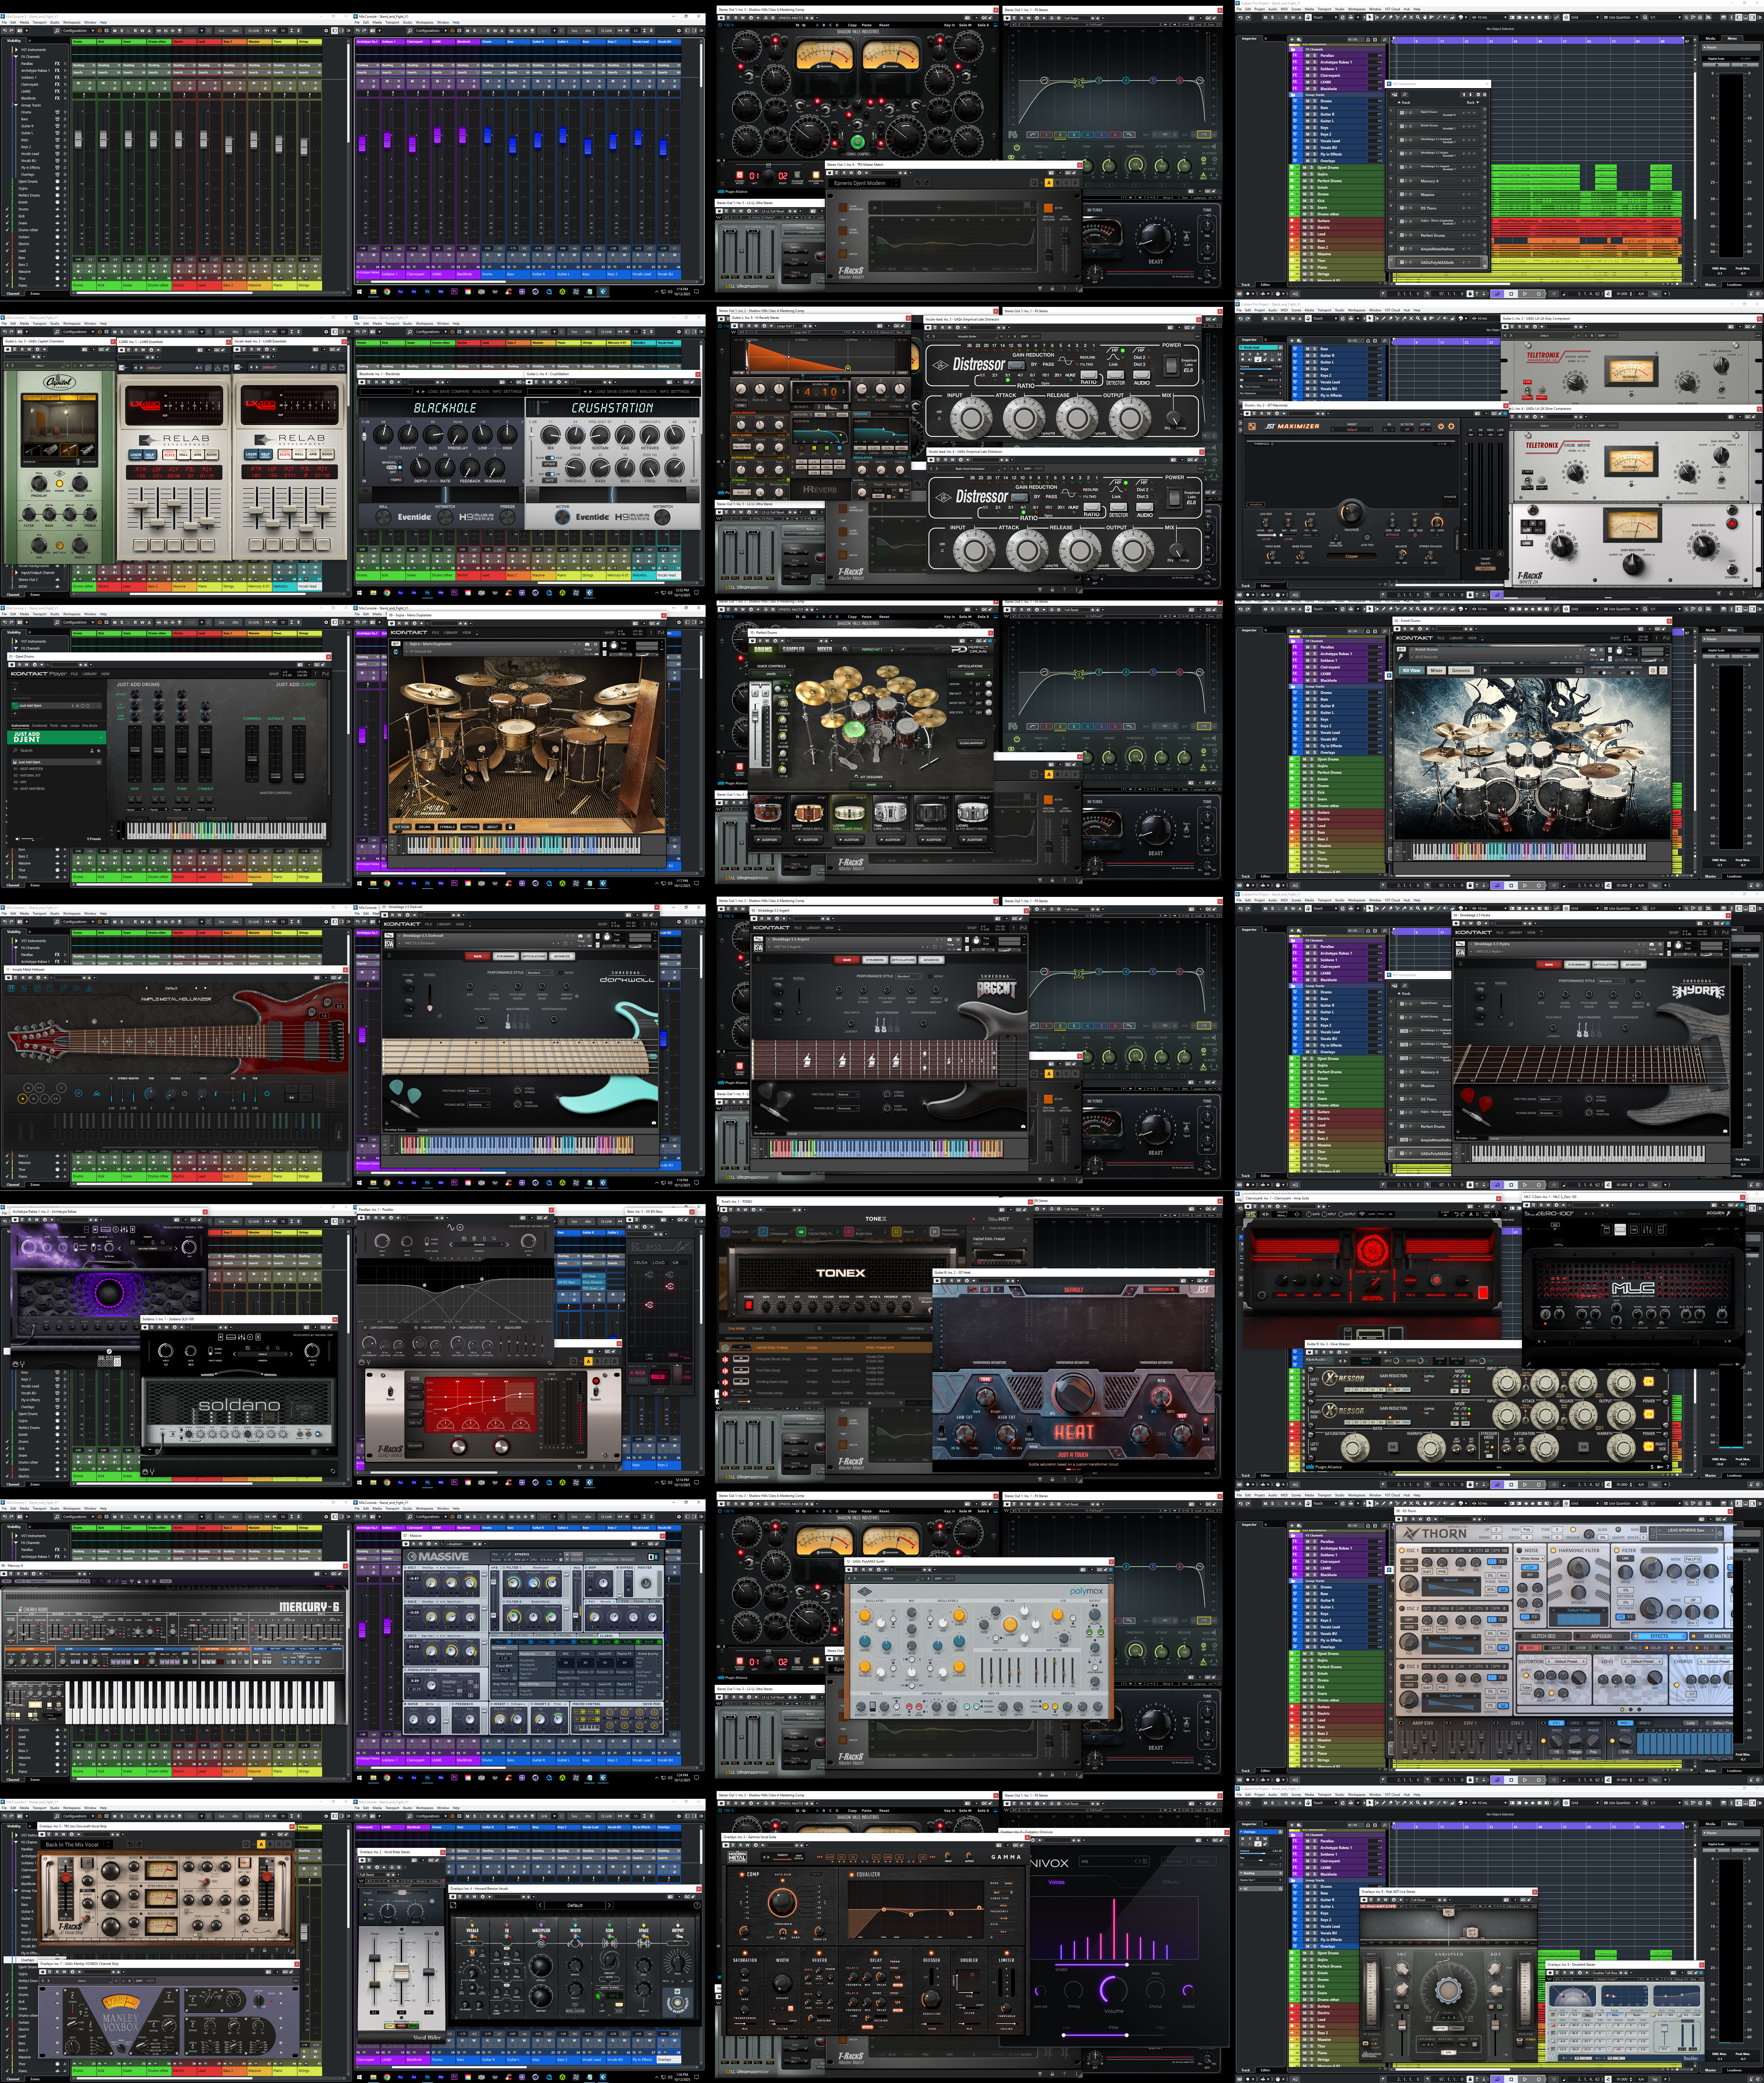Open SAMPLER tab in Perfect Drums
This screenshot has height=2083, width=1764.
pos(794,650)
